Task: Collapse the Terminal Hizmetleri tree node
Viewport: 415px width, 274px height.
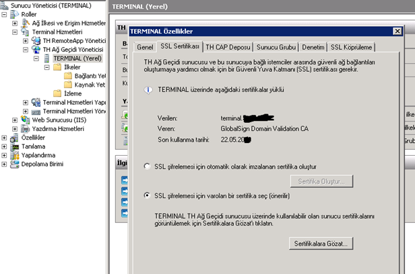Action: (x=15, y=32)
